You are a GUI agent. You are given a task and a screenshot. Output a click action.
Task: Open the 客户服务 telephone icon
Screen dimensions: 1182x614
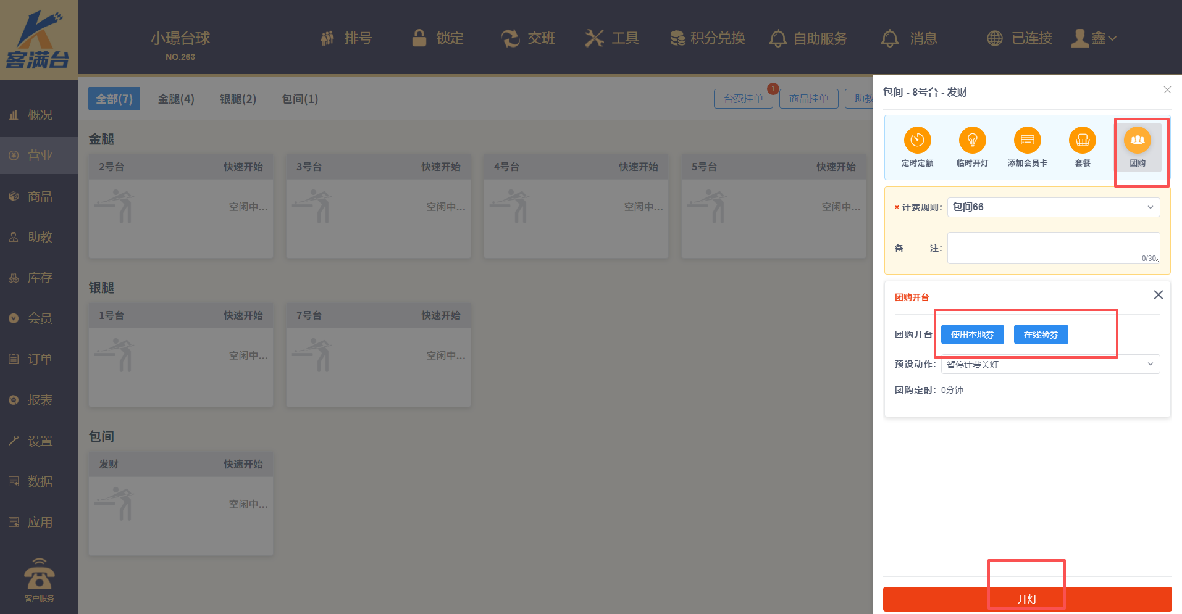tap(40, 576)
